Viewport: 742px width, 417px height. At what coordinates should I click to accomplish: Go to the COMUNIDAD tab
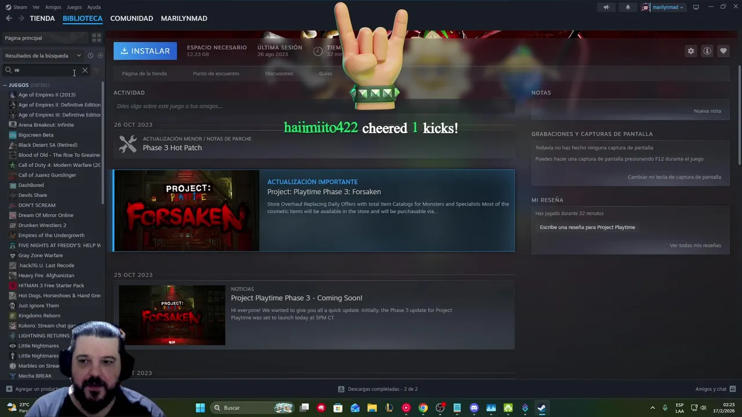point(132,19)
